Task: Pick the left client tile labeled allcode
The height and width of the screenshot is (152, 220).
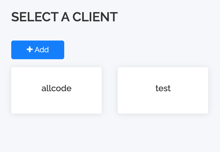Action: [x=56, y=90]
